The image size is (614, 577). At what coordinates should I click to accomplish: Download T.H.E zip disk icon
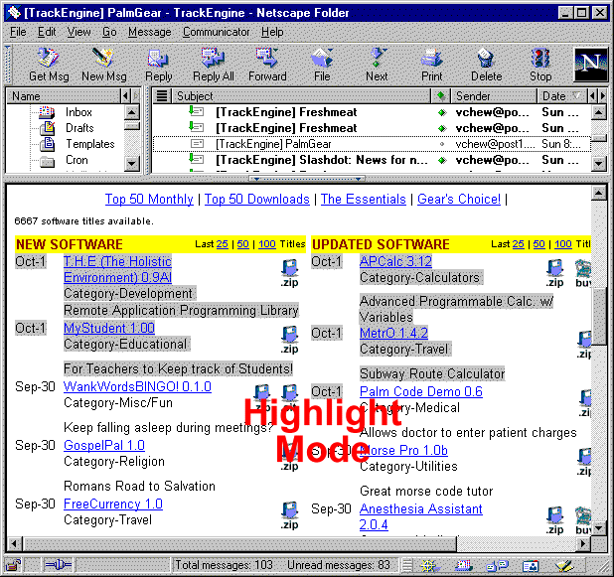tap(289, 273)
